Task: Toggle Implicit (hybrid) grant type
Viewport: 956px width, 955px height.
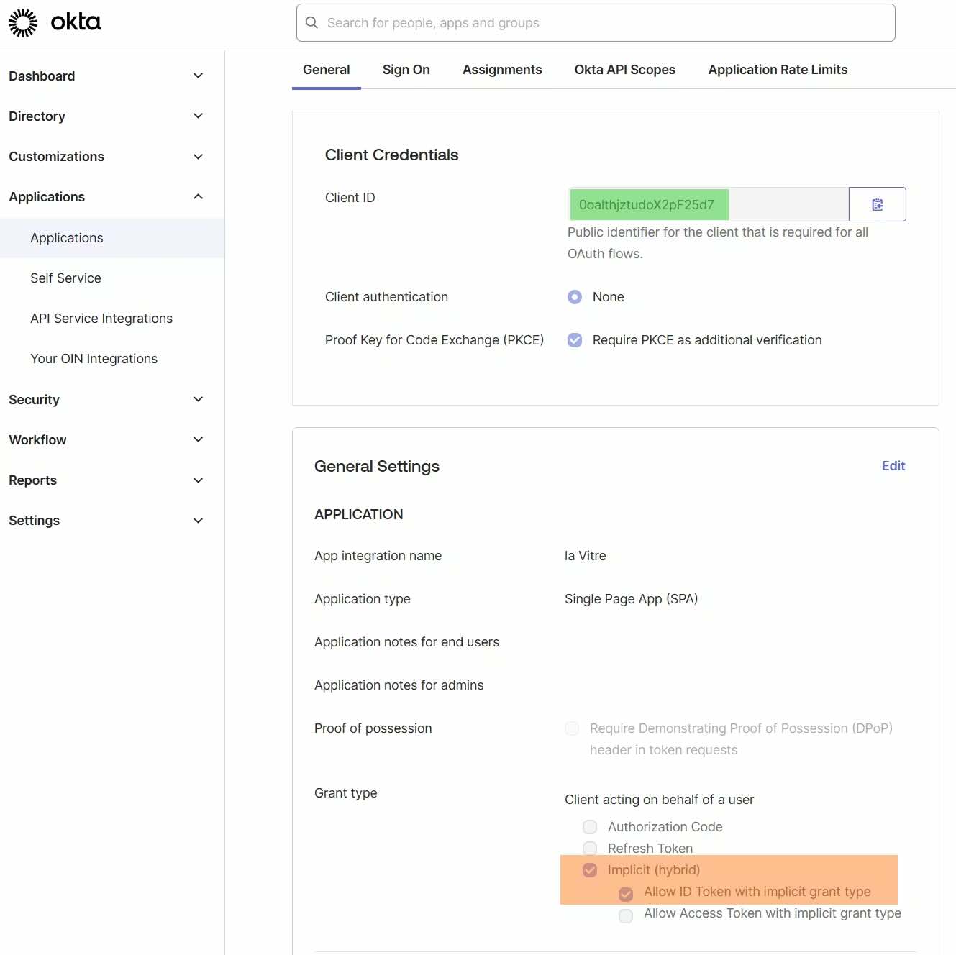Action: click(x=590, y=870)
